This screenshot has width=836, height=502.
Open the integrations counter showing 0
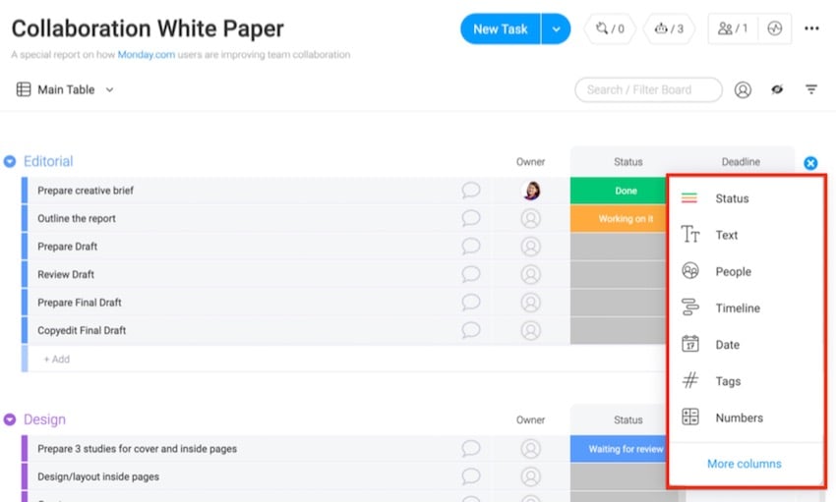pyautogui.click(x=610, y=28)
